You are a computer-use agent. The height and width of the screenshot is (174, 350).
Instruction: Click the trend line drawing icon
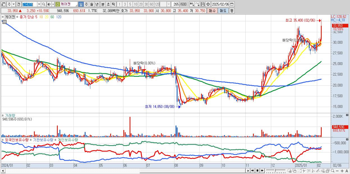point(309,171)
